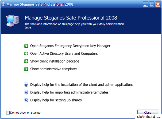Click green arrow beside Show client installation package
This screenshot has width=162, height=119.
click(26, 61)
